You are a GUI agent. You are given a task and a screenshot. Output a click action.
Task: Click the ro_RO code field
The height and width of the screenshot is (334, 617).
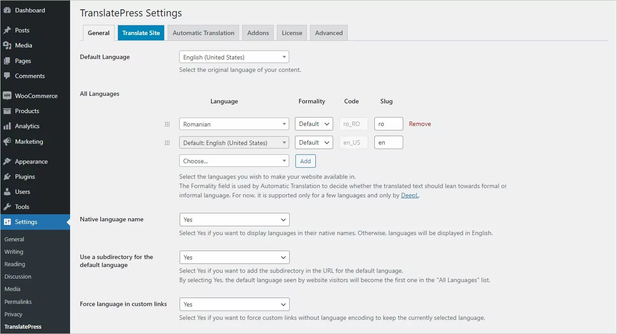pyautogui.click(x=354, y=124)
